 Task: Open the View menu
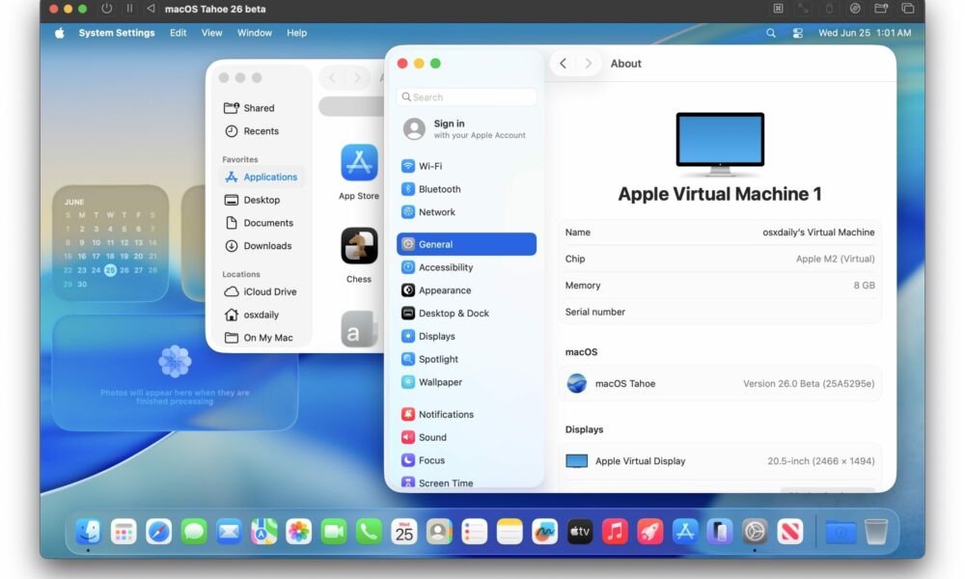[x=211, y=33]
